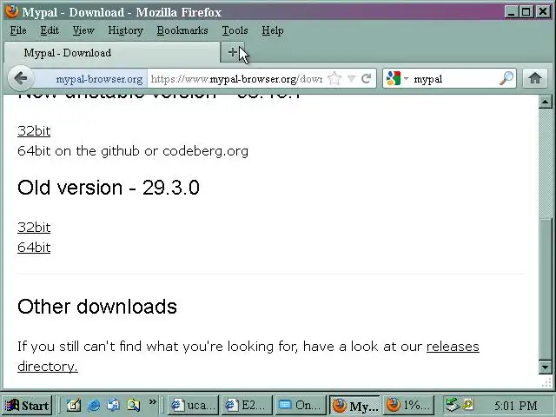Screen dimensions: 556x417
Task: Click the safely remove hardware tray icon
Action: click(x=452, y=405)
